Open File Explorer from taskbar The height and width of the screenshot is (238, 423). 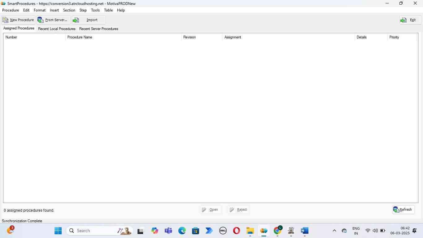coord(250,231)
